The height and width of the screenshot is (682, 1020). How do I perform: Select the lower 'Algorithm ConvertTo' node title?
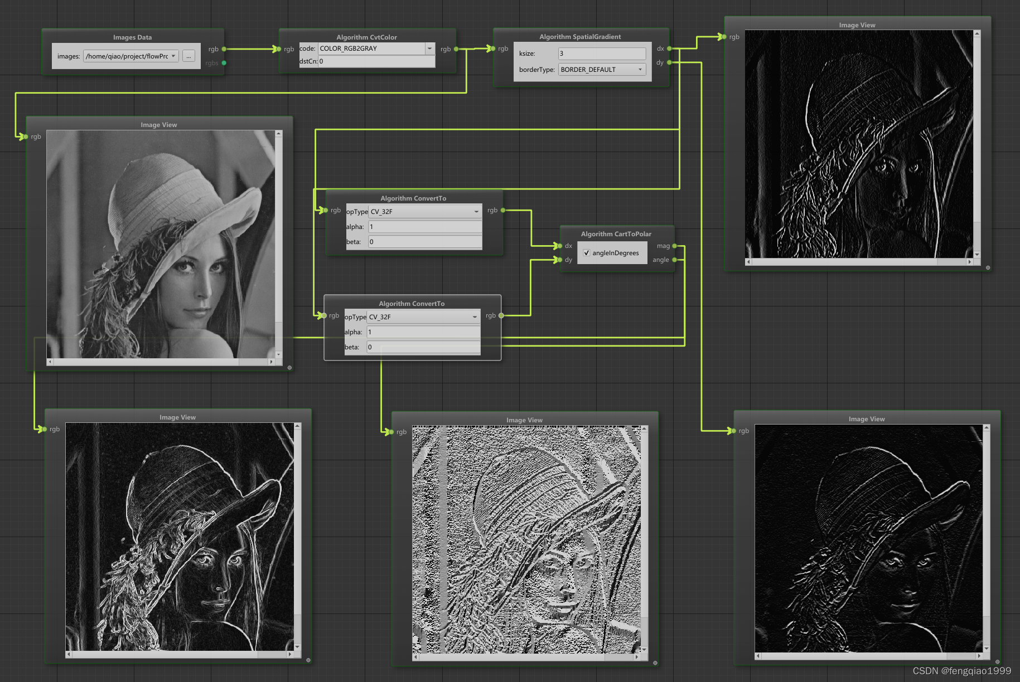click(x=412, y=304)
